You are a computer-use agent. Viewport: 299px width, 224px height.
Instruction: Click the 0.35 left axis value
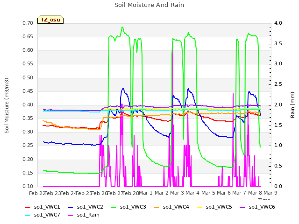pyautogui.click(x=28, y=118)
